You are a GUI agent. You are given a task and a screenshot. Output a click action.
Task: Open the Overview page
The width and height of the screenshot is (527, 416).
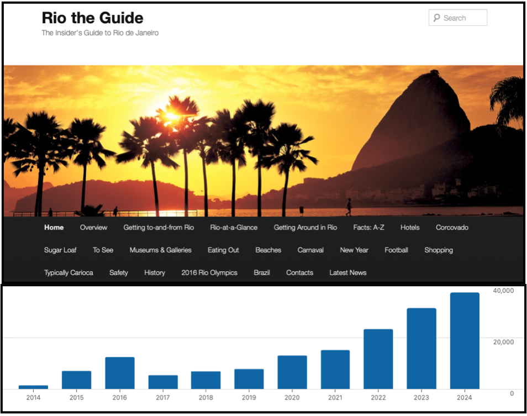coord(93,228)
